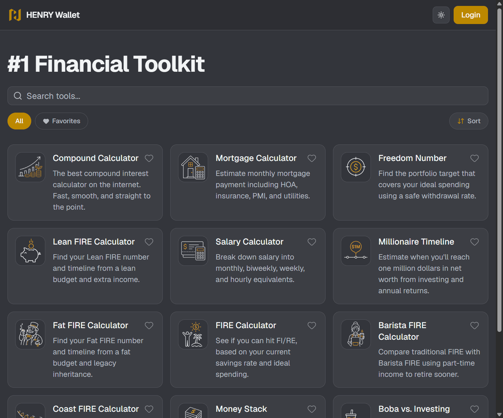Image resolution: width=503 pixels, height=418 pixels.
Task: Switch to the Favorites filter tab
Action: point(62,121)
